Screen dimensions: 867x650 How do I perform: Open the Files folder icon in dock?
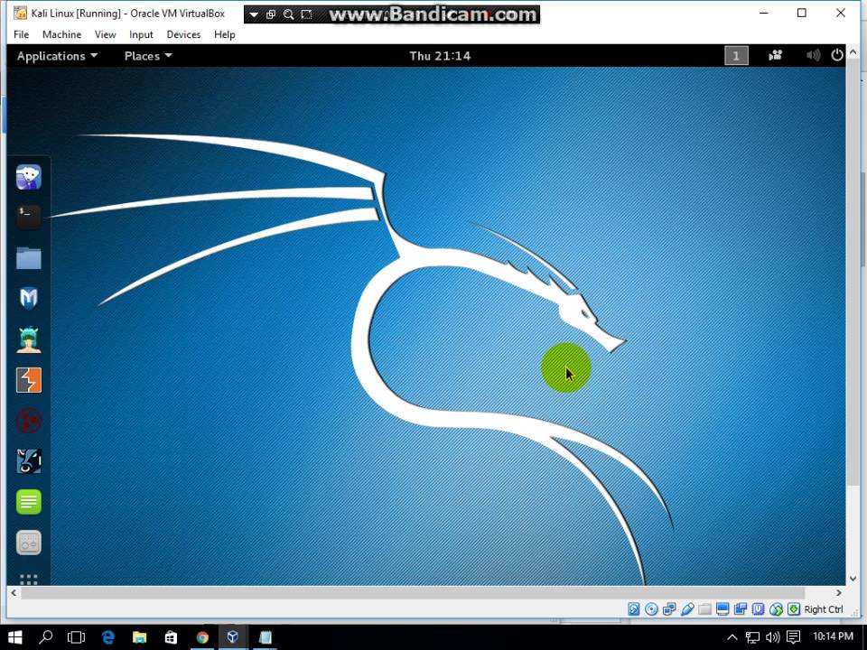(x=29, y=257)
